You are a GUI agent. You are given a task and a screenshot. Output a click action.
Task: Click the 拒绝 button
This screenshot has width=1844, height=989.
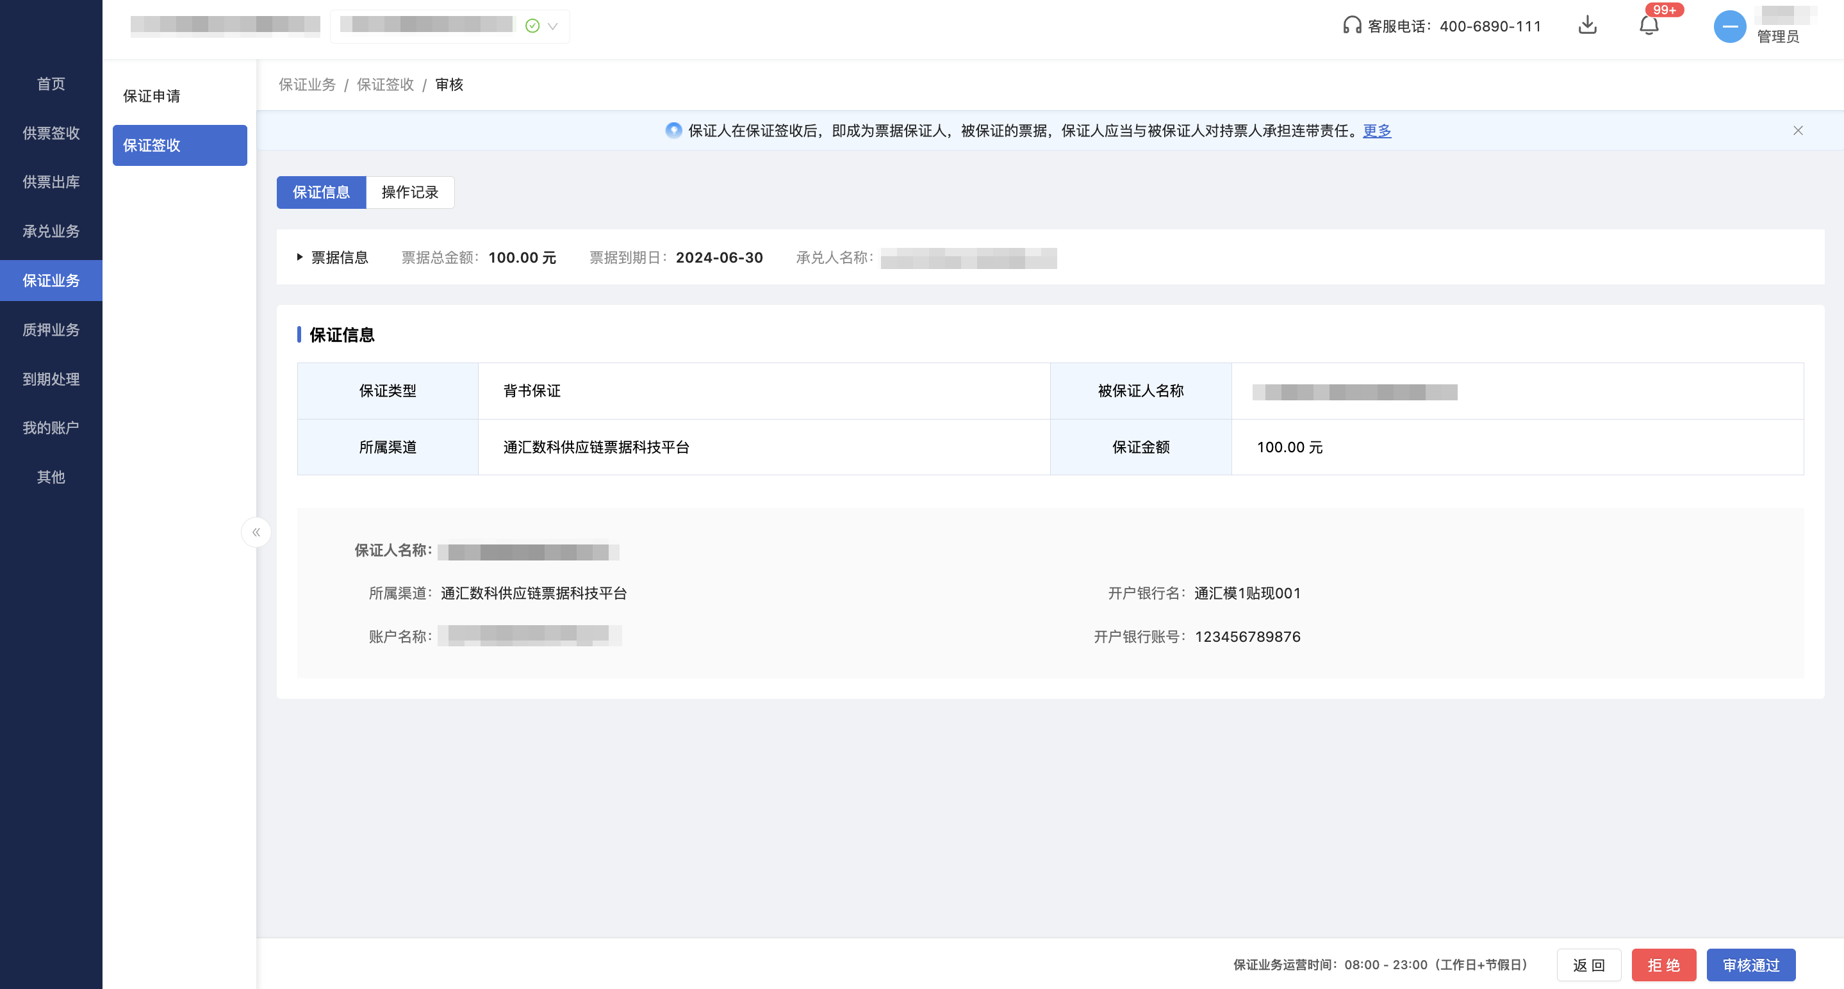tap(1663, 965)
